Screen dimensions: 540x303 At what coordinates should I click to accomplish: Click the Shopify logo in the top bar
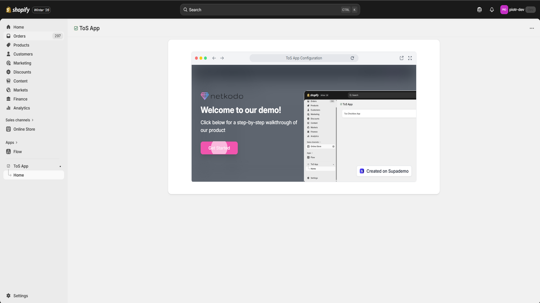click(18, 10)
